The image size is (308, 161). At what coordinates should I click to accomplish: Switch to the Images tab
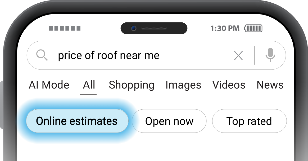183,85
